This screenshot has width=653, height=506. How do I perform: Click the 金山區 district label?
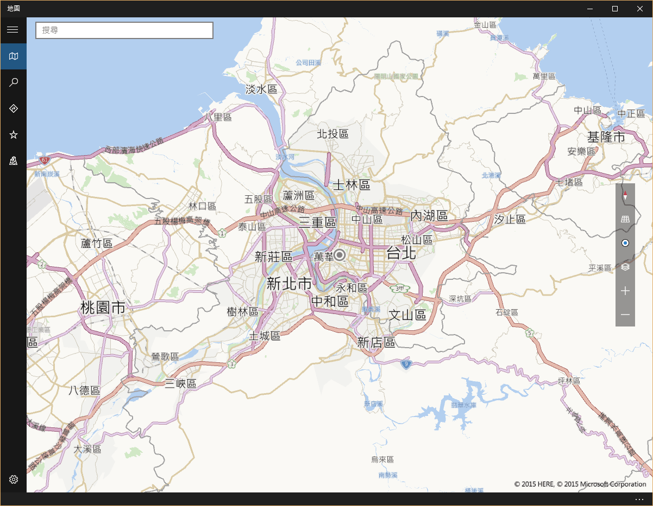(486, 25)
